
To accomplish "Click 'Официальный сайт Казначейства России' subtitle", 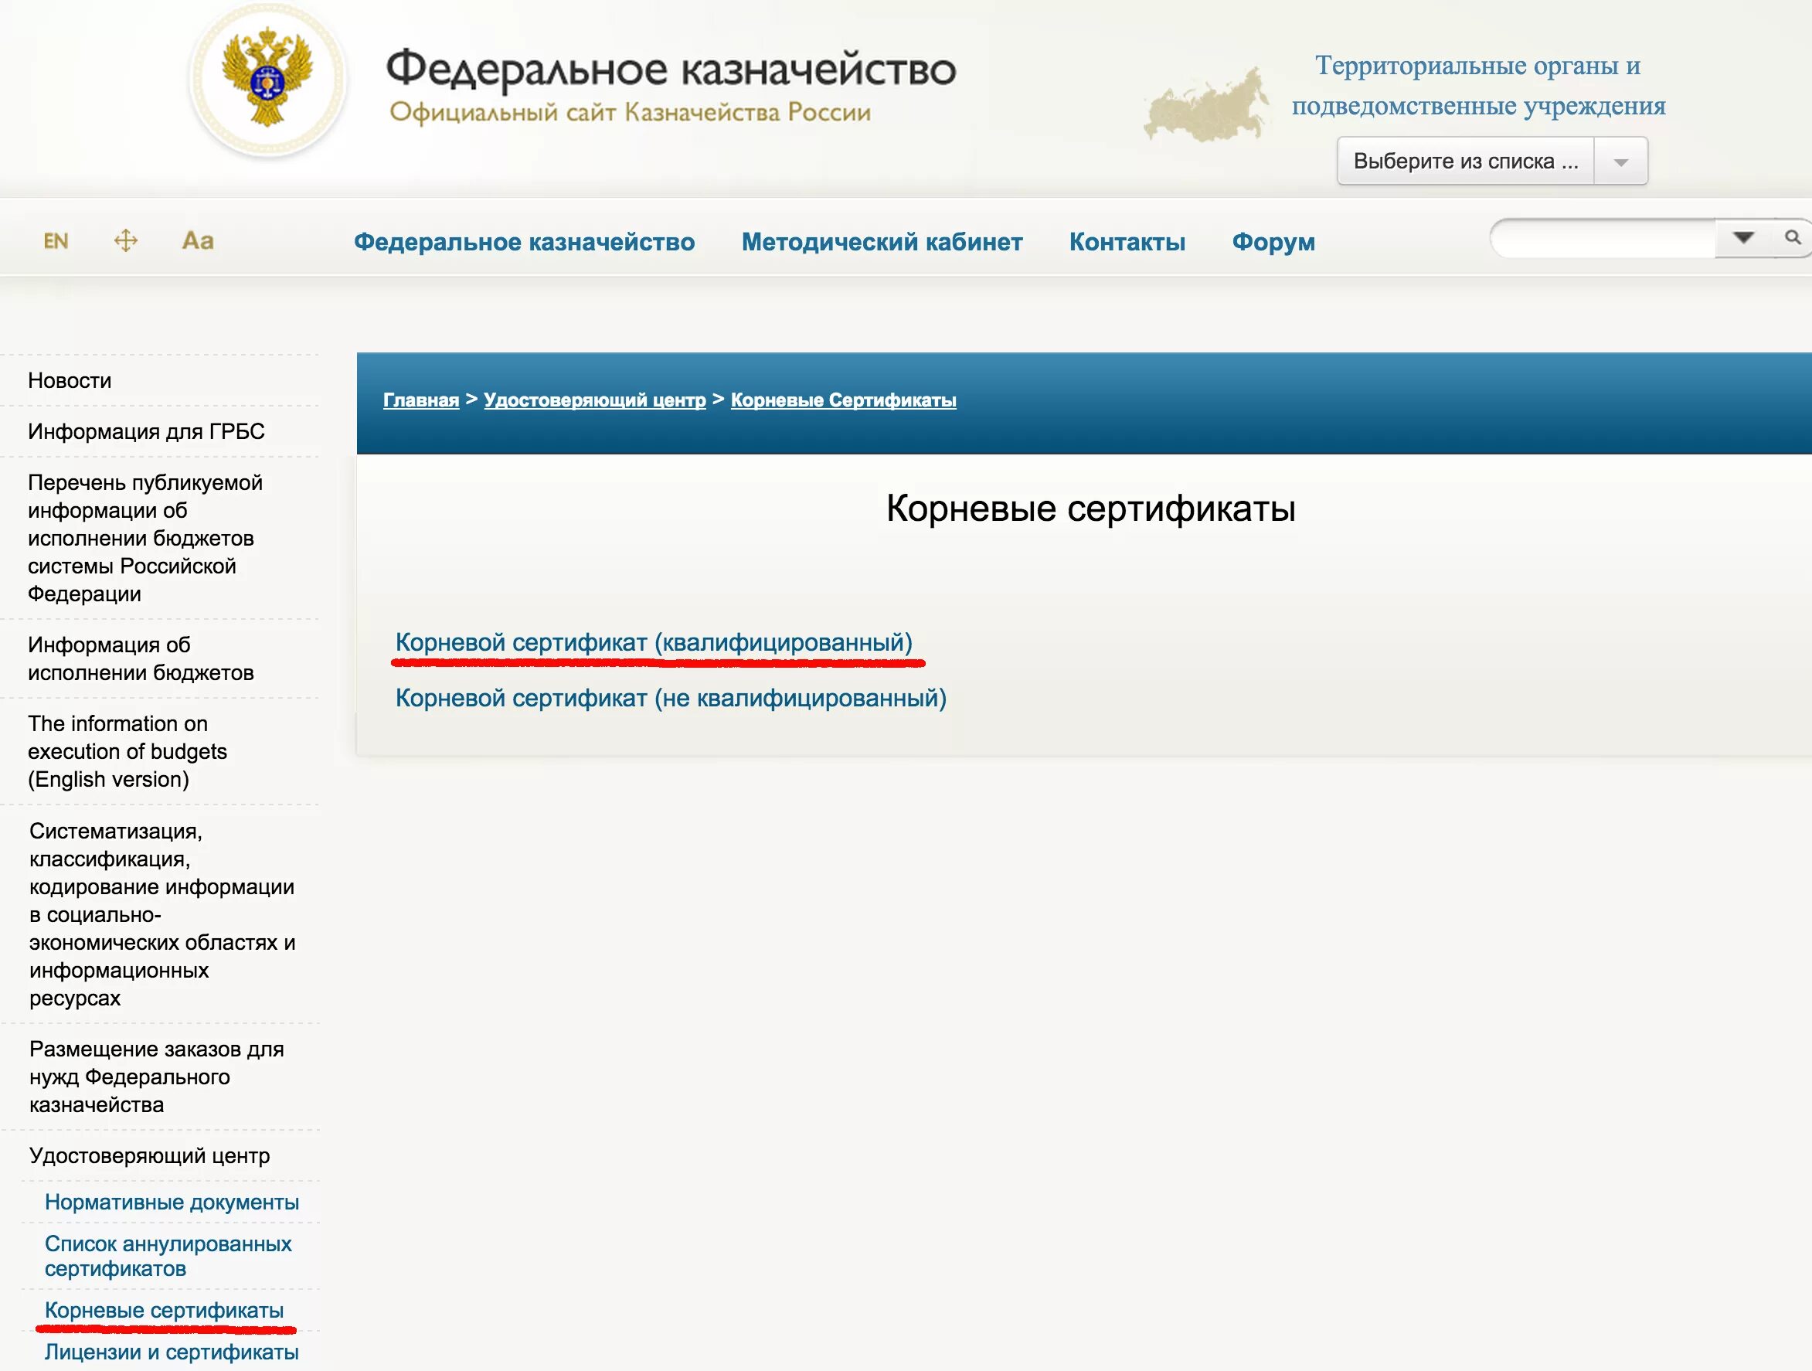I will point(630,112).
